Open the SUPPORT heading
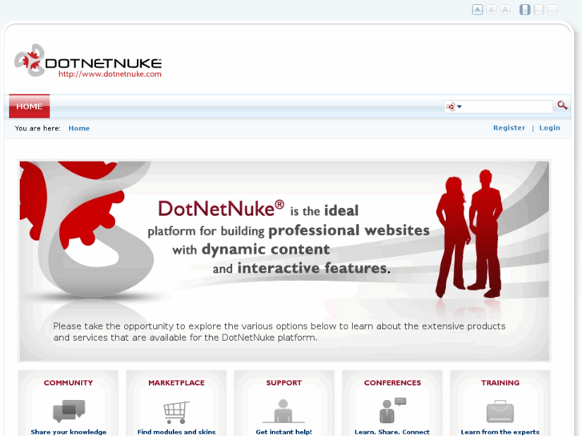The width and height of the screenshot is (582, 436). pos(284,383)
